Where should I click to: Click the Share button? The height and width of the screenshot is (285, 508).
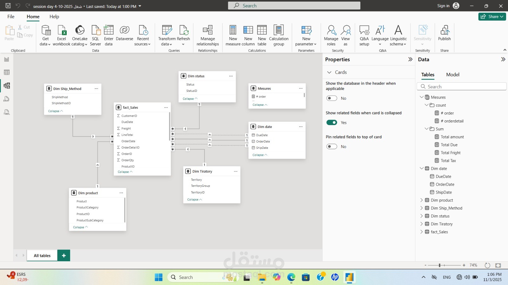492,16
